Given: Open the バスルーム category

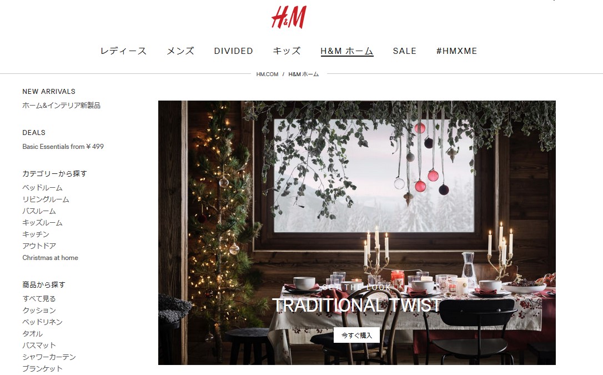Looking at the screenshot, I should pyautogui.click(x=39, y=211).
